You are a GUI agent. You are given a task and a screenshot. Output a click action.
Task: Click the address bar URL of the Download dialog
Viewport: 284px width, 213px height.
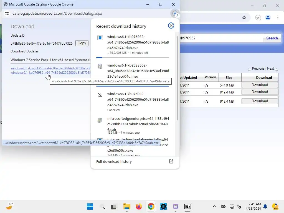point(57,13)
